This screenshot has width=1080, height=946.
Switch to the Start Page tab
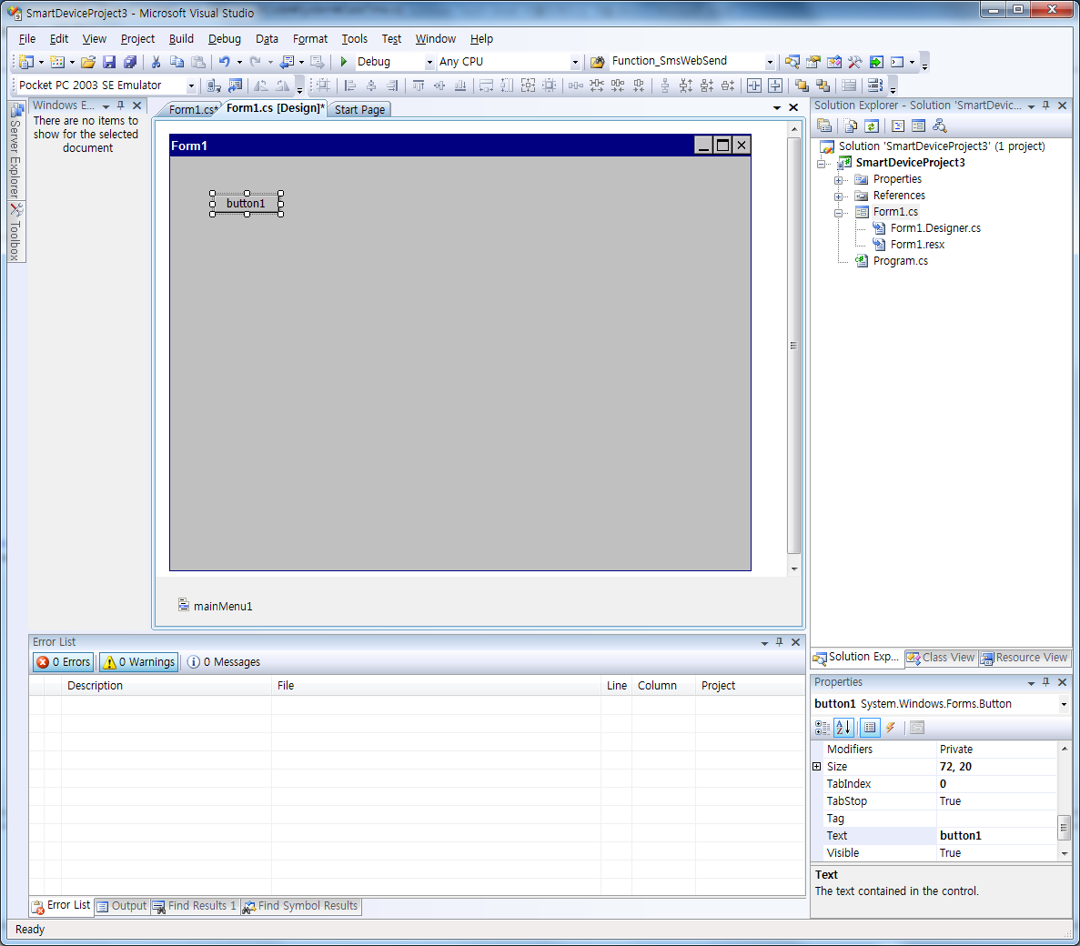(x=359, y=110)
